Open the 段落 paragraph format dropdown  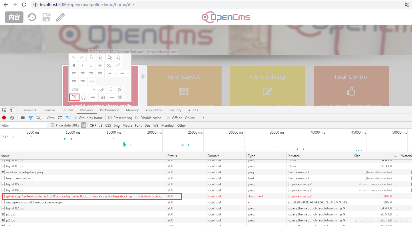83,90
